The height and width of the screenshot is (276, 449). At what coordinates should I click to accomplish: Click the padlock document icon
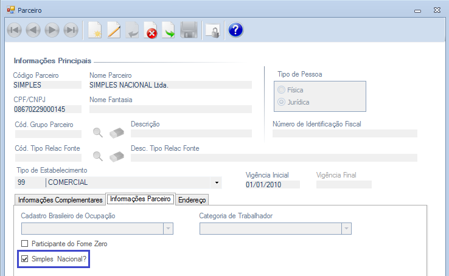213,30
